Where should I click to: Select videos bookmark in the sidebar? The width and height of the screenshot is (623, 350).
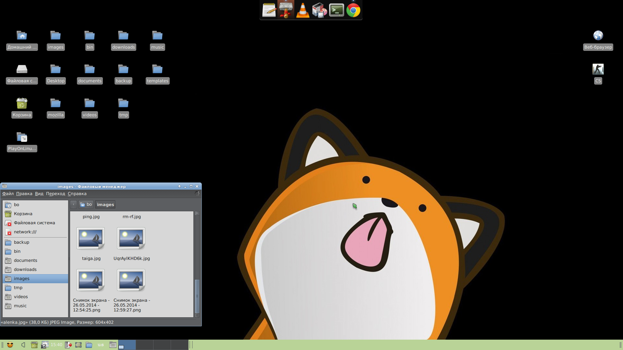[35, 297]
